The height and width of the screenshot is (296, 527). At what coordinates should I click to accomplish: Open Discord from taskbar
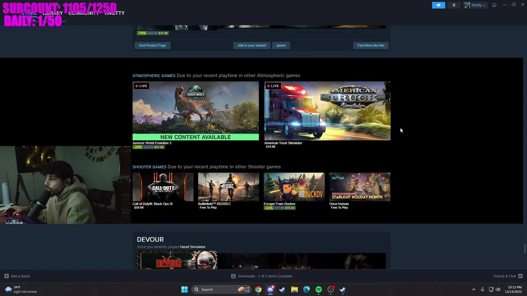click(270, 289)
